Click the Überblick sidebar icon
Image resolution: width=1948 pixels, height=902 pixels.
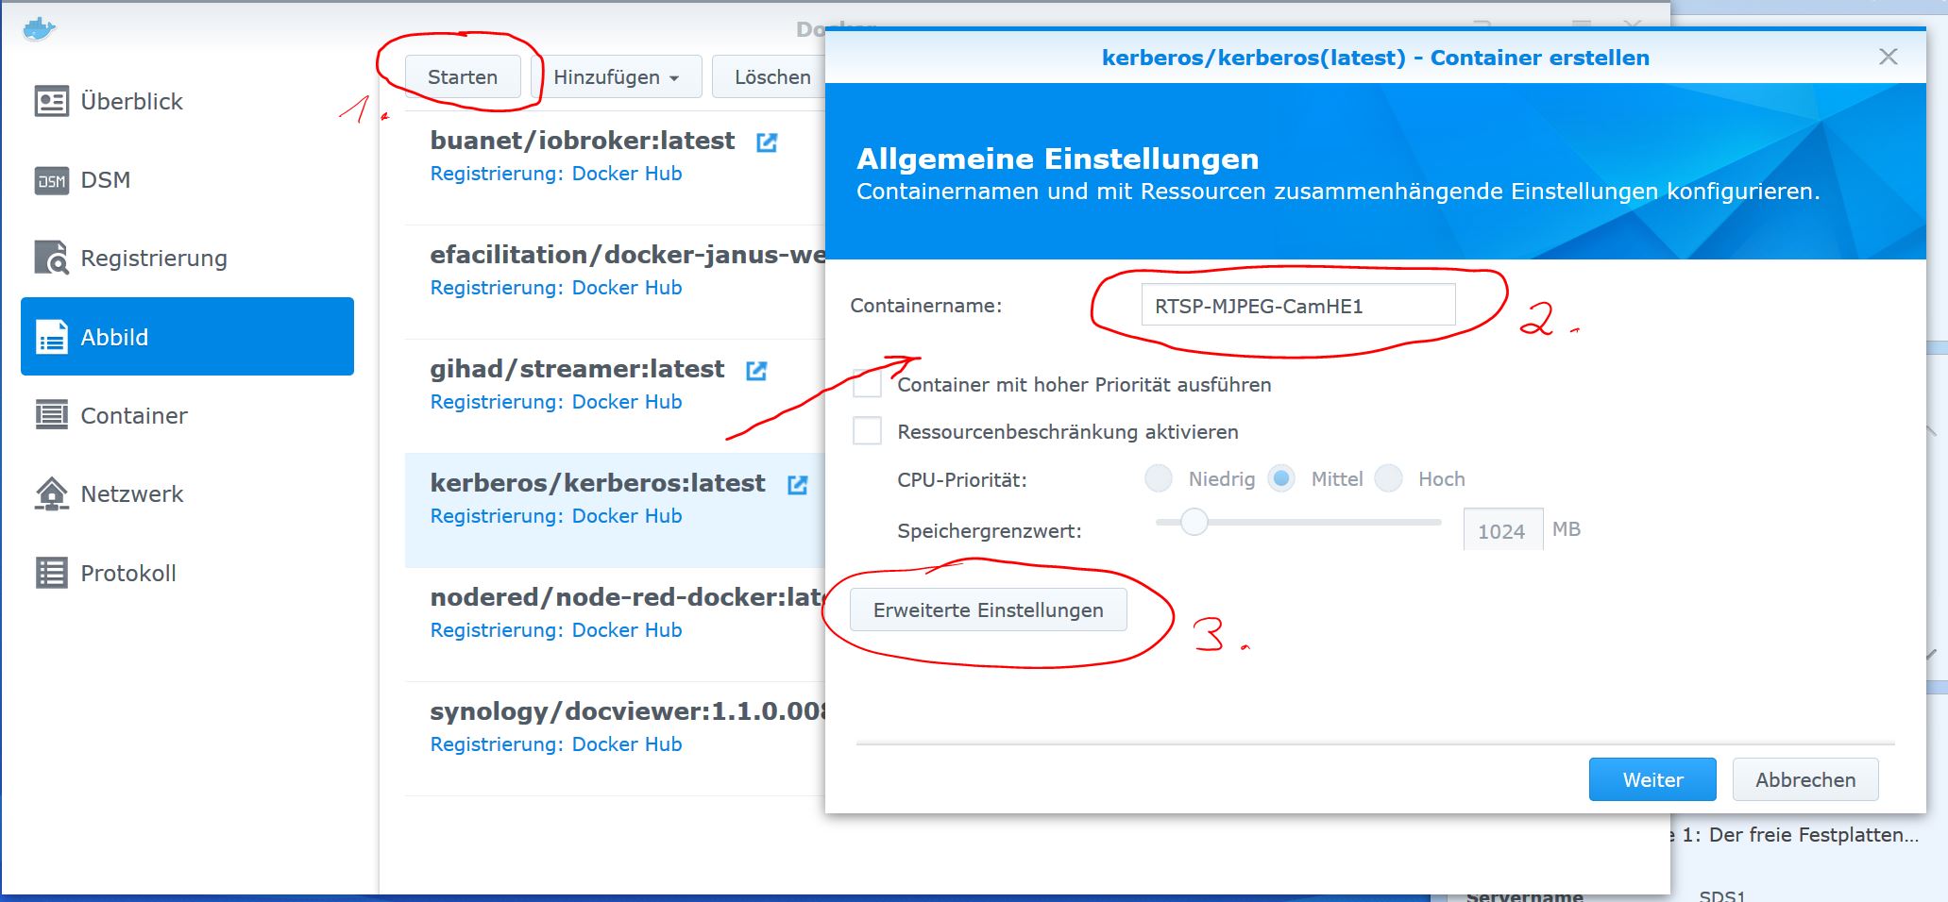(x=51, y=101)
